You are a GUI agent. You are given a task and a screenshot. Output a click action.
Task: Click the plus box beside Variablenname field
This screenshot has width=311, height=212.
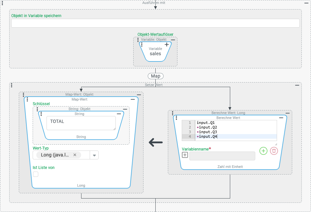pos(185,155)
